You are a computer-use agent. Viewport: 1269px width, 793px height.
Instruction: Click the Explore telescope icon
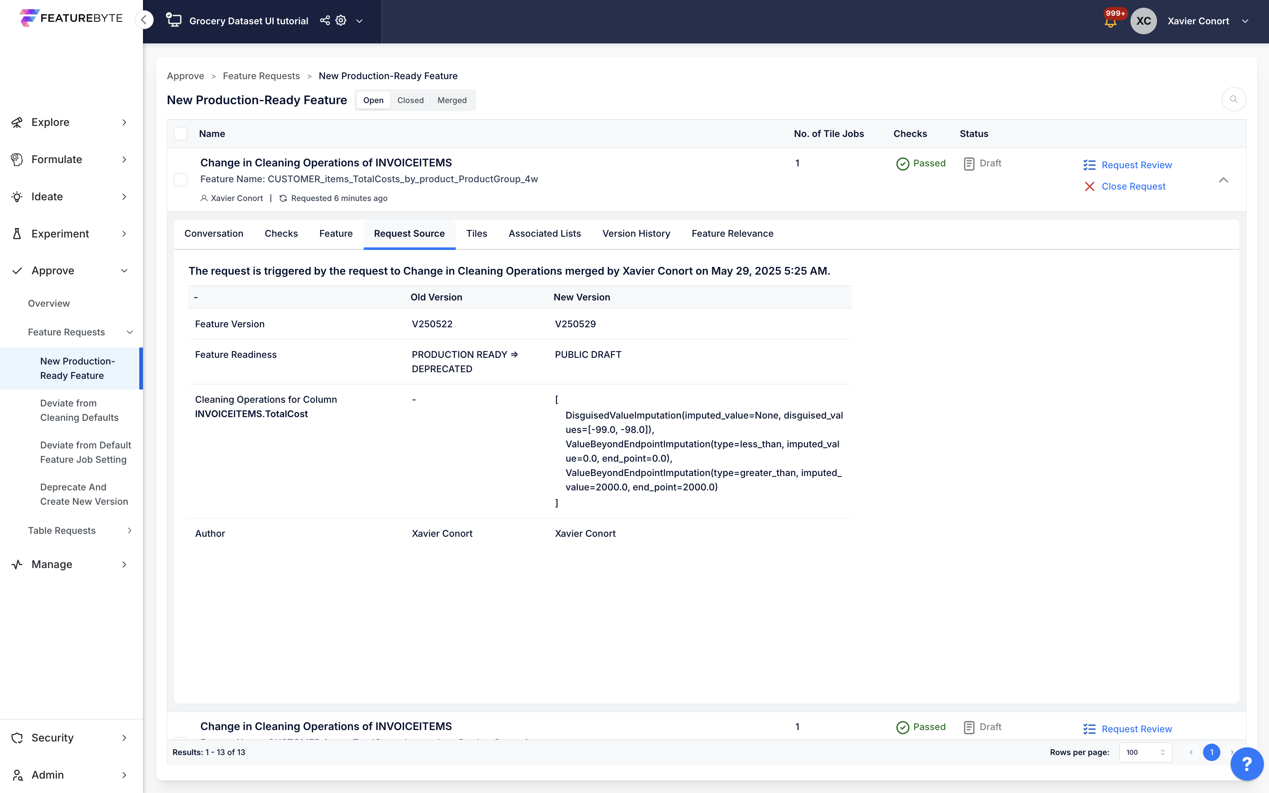(17, 122)
